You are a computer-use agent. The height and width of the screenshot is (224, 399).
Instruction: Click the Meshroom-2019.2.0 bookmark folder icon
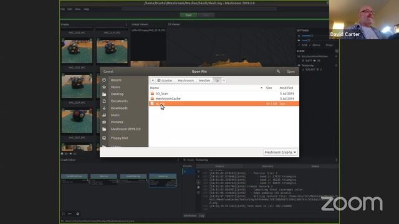coord(104,129)
